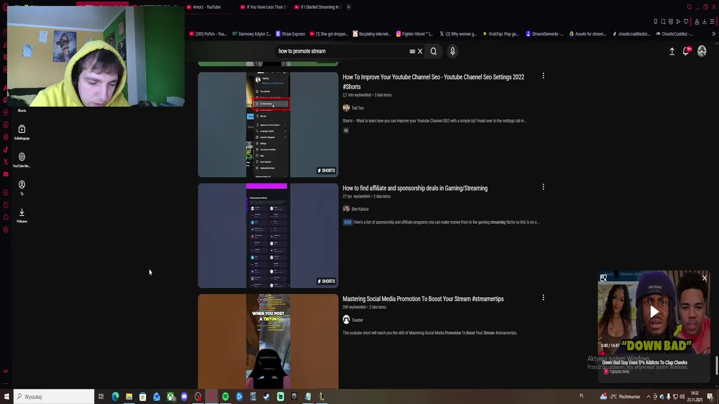Start voice search with the microphone icon

[x=452, y=51]
